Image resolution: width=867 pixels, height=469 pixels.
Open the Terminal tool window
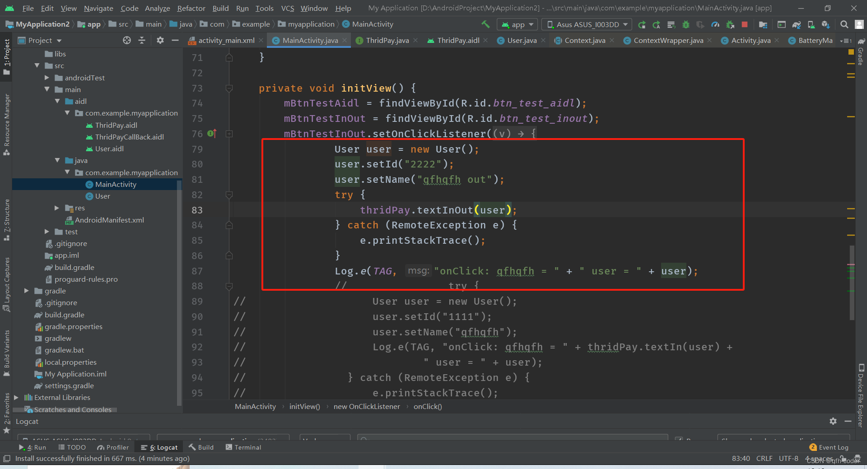tap(243, 447)
